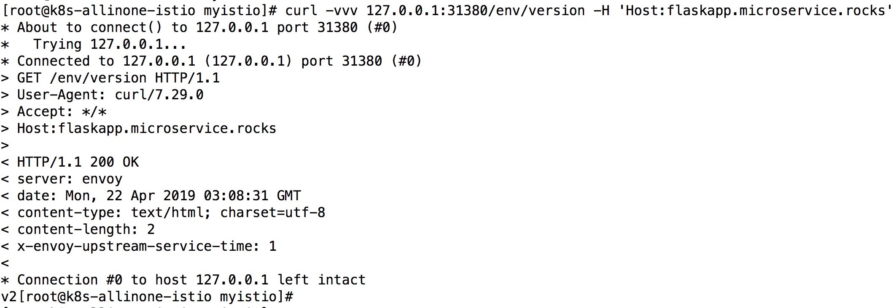Click the 127.0.0.1:31380/env/version URL
The width and height of the screenshot is (894, 308).
tap(475, 11)
